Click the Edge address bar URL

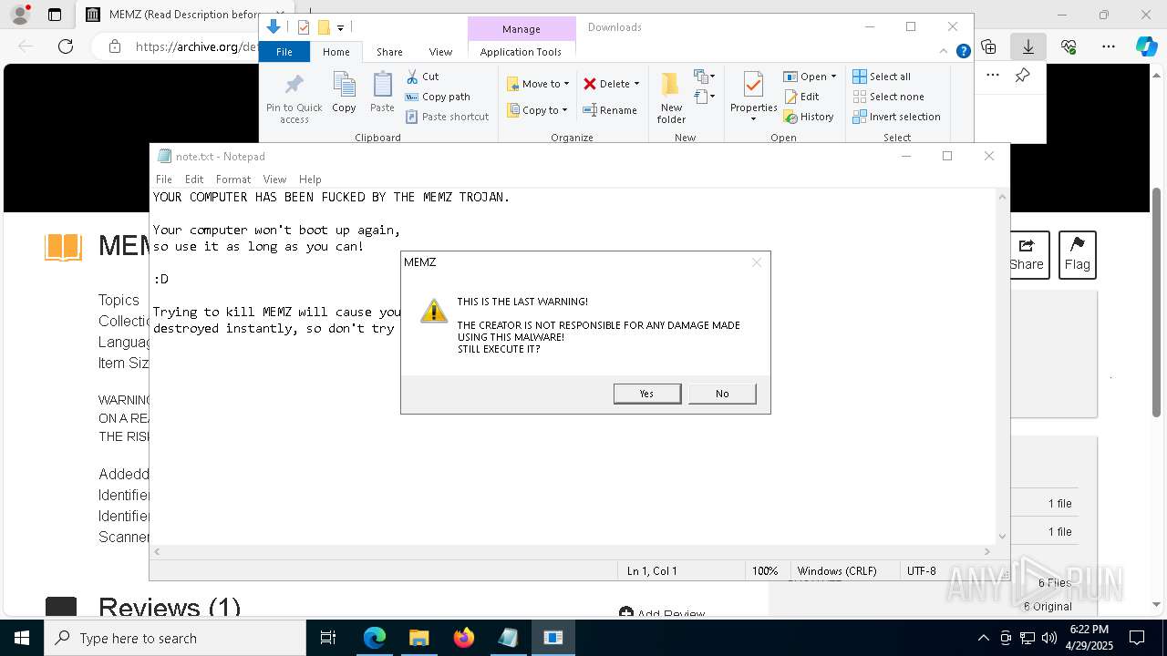(x=196, y=46)
